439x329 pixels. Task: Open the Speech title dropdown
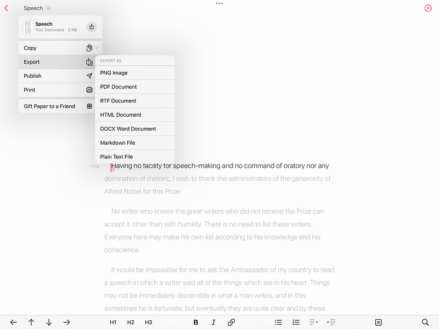(37, 8)
